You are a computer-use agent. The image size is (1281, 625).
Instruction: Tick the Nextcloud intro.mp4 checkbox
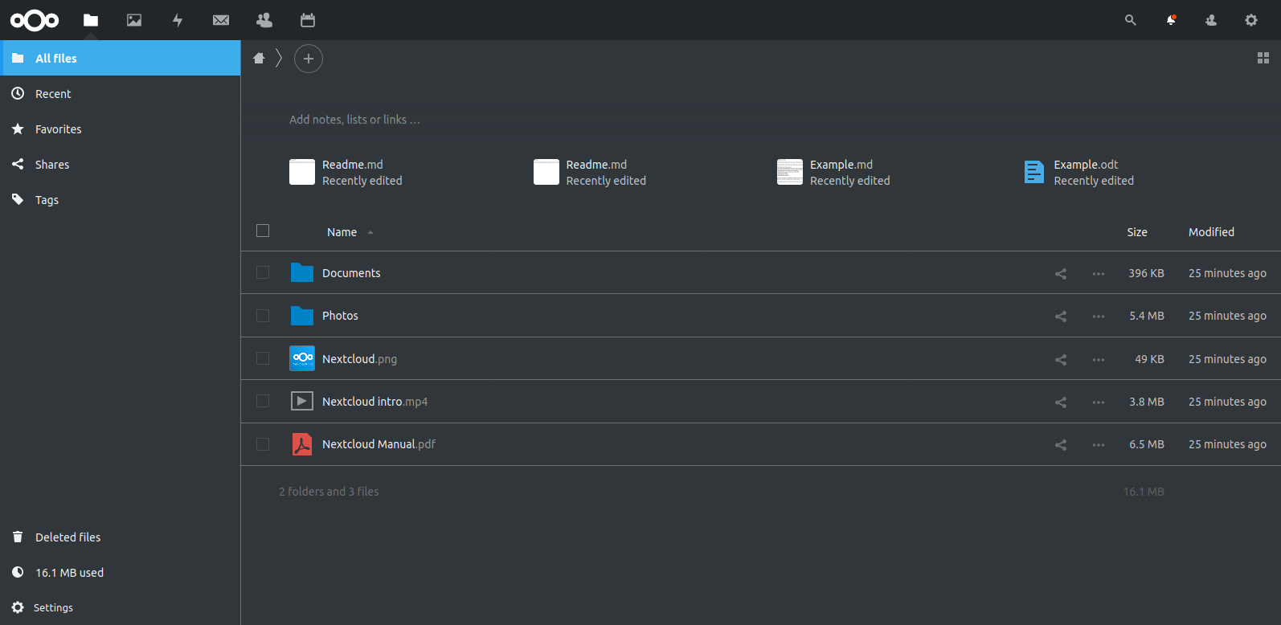click(x=263, y=401)
